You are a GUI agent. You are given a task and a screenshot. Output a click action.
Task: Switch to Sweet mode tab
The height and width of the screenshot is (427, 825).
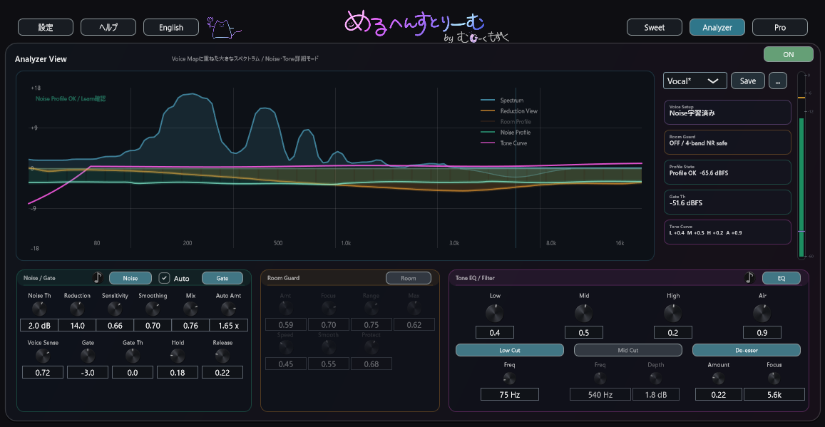point(655,27)
